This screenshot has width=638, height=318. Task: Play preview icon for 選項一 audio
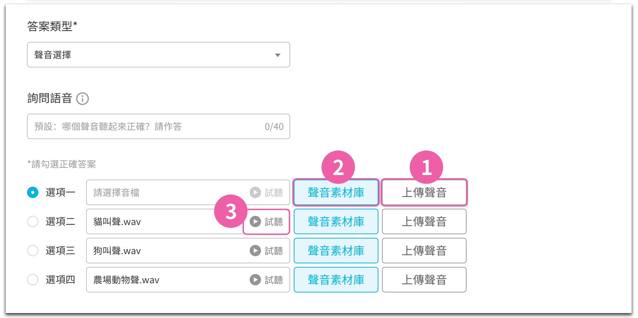click(x=255, y=192)
